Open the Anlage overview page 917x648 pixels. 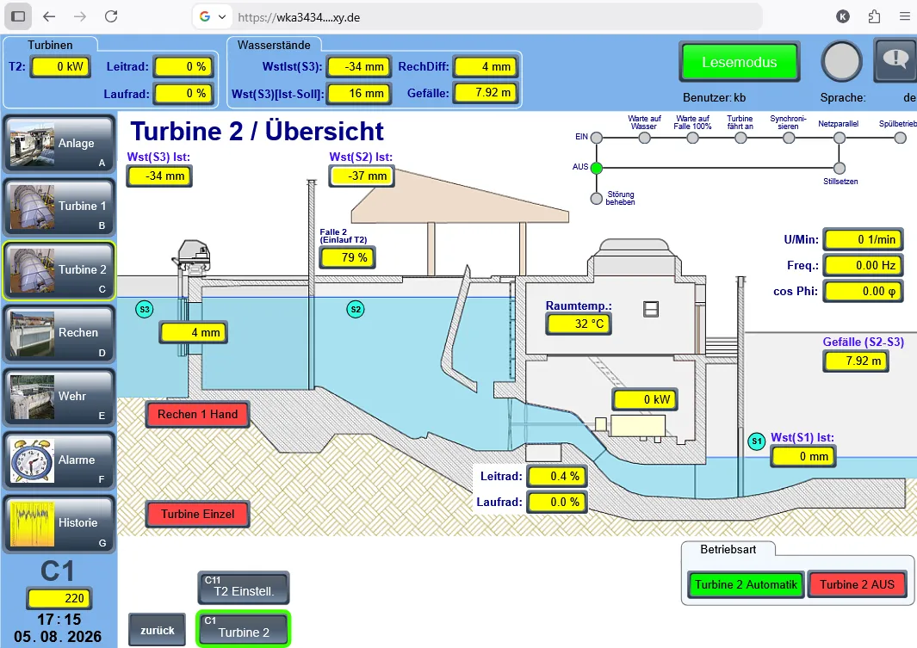click(59, 144)
